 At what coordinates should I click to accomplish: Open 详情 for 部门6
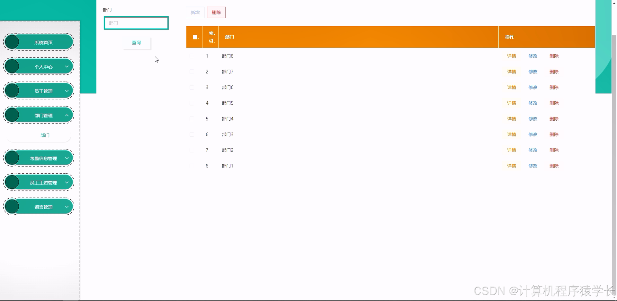pyautogui.click(x=512, y=88)
